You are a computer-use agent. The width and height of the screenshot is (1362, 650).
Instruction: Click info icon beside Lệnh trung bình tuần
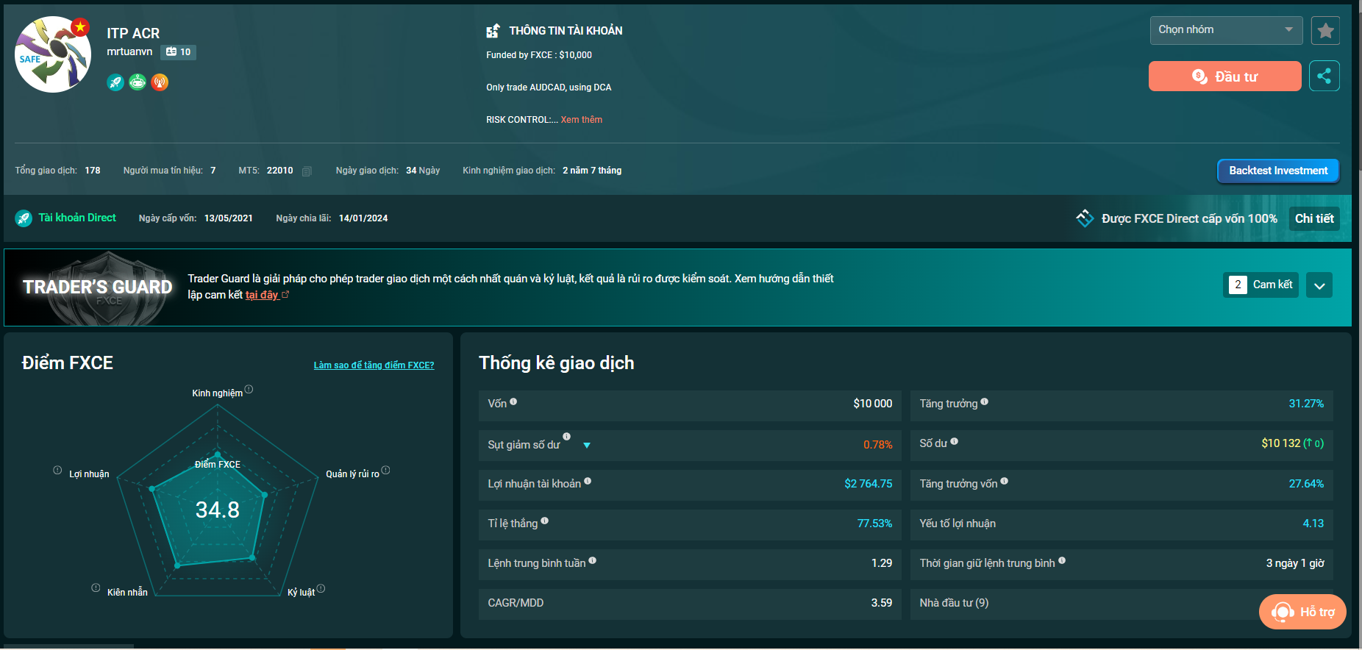tap(593, 561)
